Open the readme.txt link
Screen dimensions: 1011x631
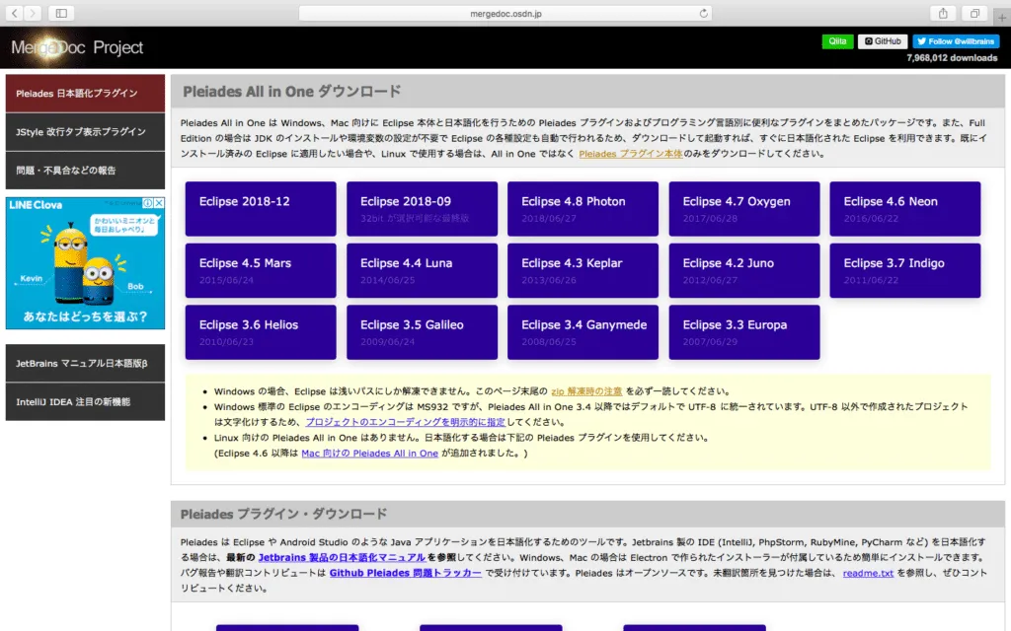[x=868, y=573]
